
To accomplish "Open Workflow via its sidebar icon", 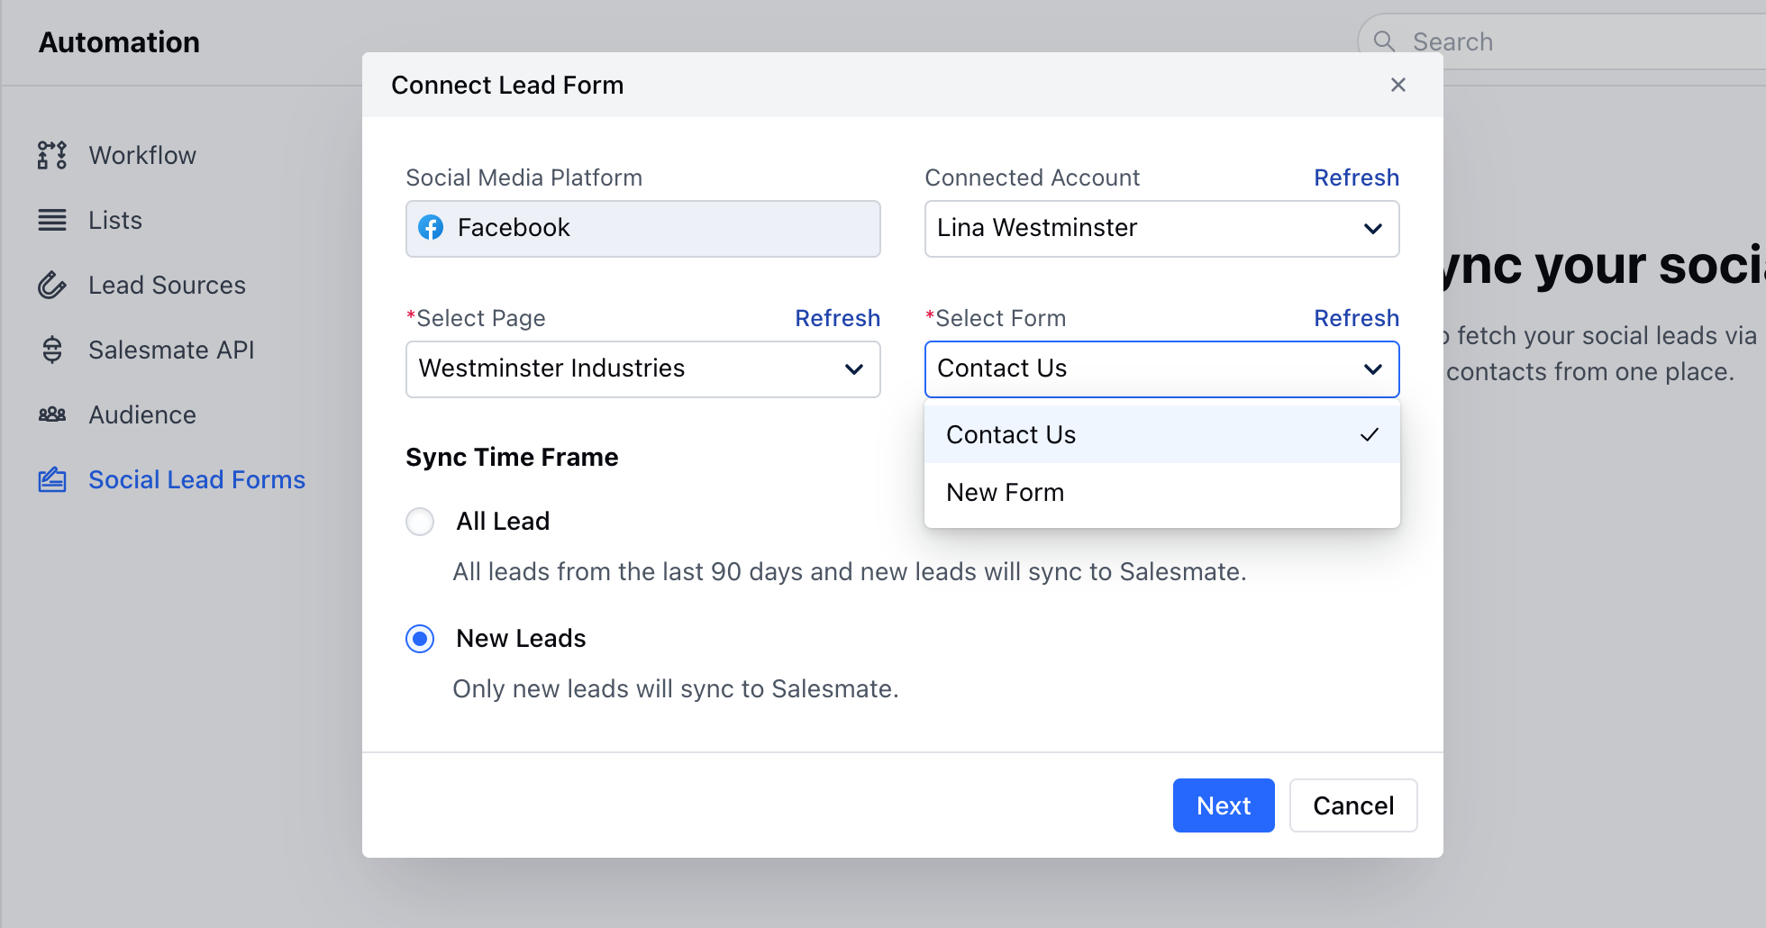I will 52,155.
